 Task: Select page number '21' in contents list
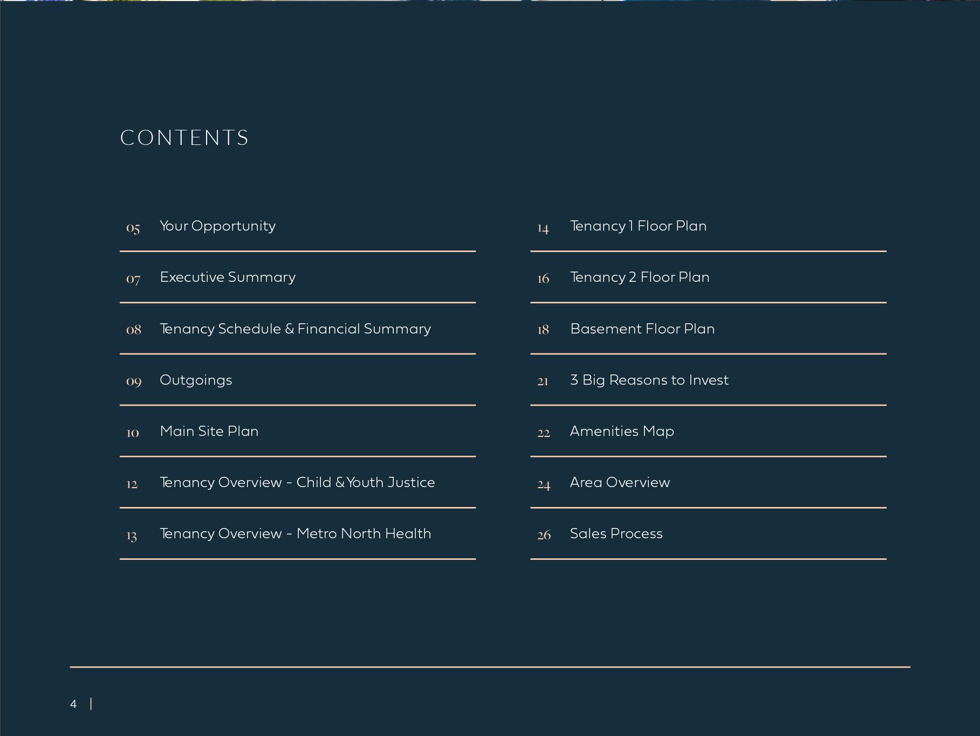543,381
